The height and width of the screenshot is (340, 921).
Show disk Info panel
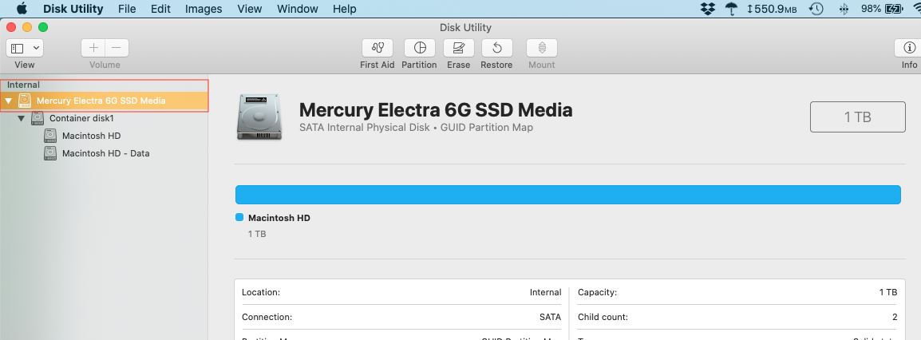pyautogui.click(x=909, y=48)
